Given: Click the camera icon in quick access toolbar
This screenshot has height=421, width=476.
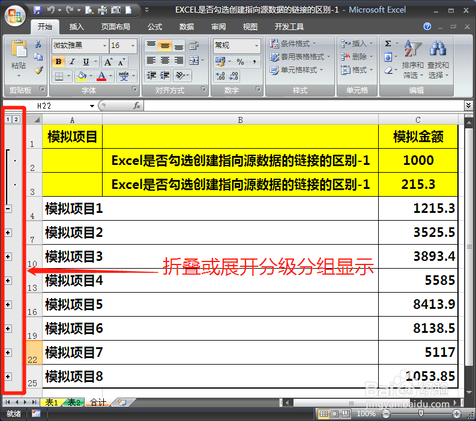Looking at the screenshot, I should click(116, 10).
